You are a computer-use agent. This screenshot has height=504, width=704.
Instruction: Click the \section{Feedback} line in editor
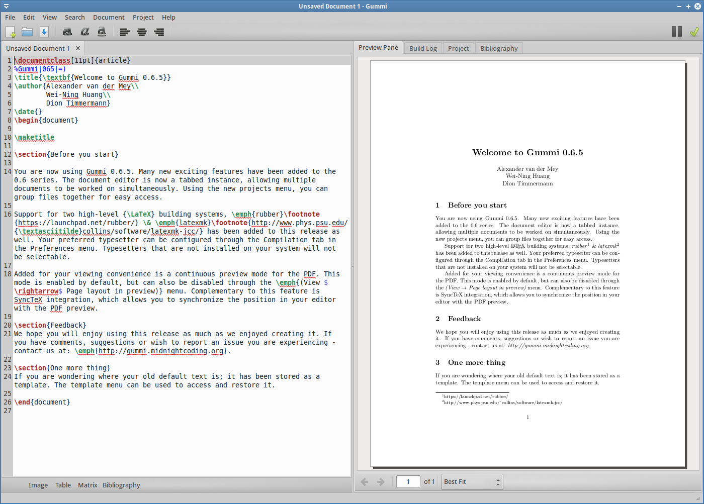[x=50, y=325]
